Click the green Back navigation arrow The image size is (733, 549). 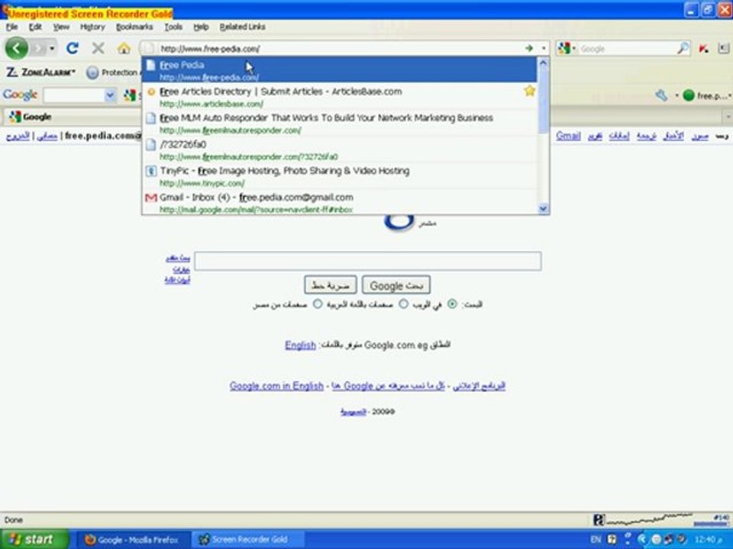coord(16,48)
